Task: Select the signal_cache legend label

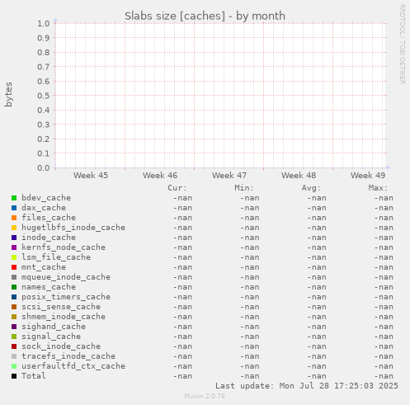Action: tap(51, 337)
